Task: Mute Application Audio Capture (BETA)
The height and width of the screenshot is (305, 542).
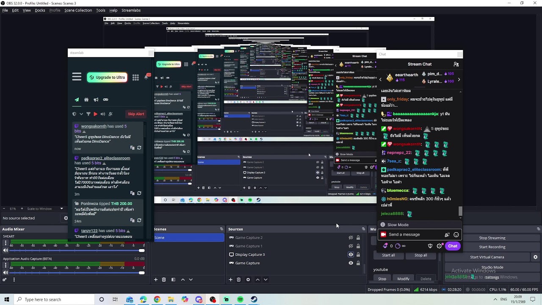Action: (x=6, y=272)
